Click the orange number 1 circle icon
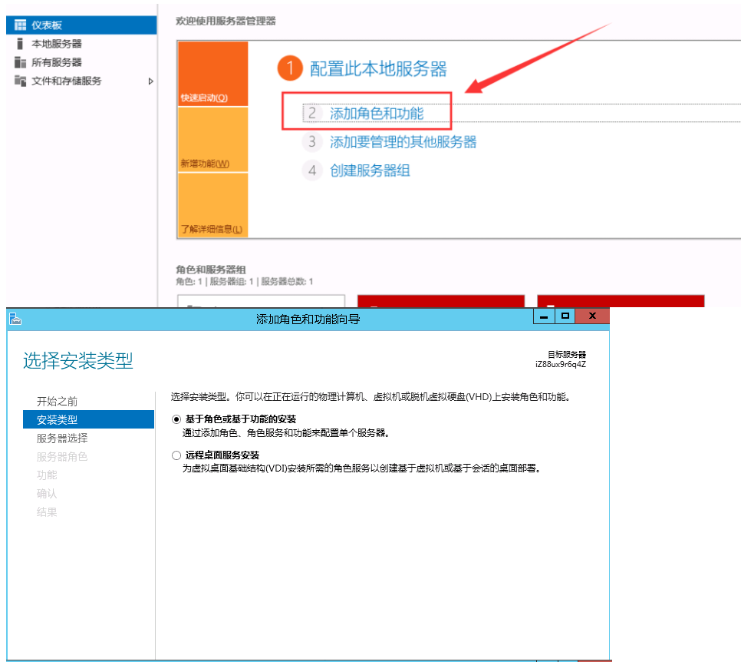 click(x=291, y=69)
